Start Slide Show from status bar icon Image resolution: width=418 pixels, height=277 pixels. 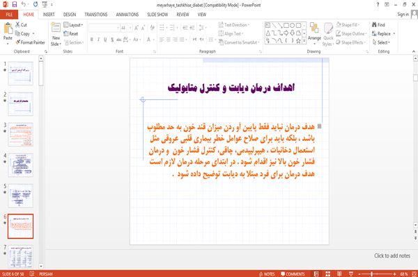point(351,274)
